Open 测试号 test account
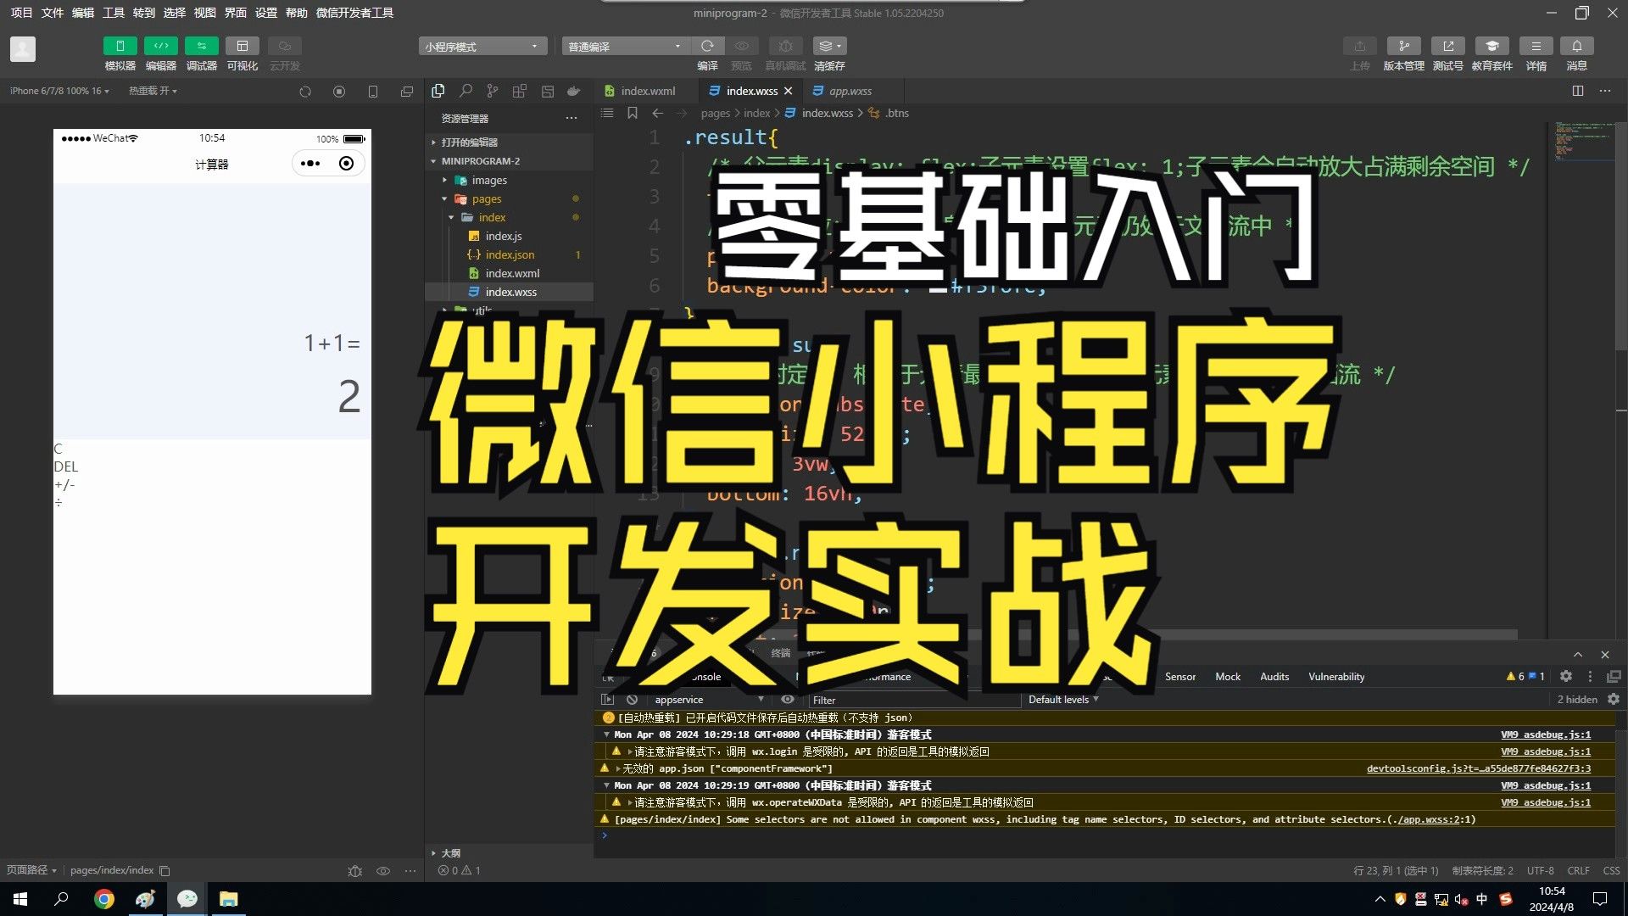 pyautogui.click(x=1447, y=46)
